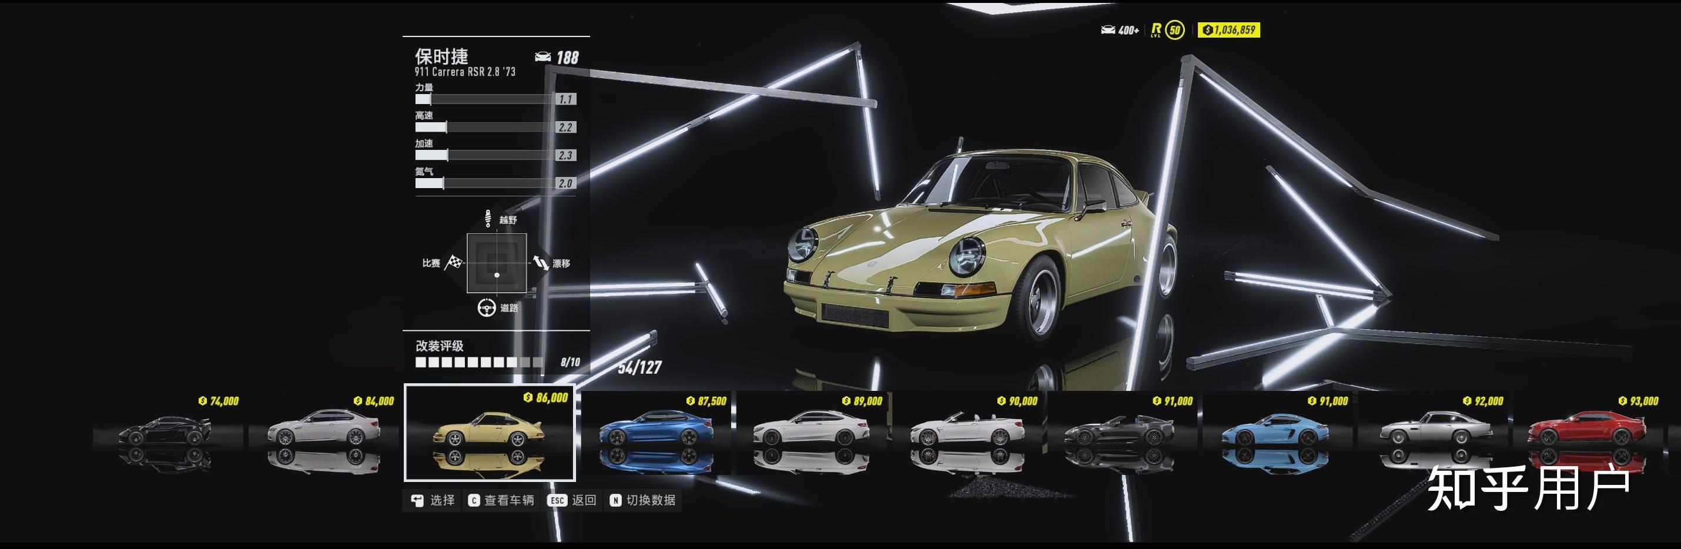Click the 改装评级 tuning rating bar

click(x=479, y=362)
